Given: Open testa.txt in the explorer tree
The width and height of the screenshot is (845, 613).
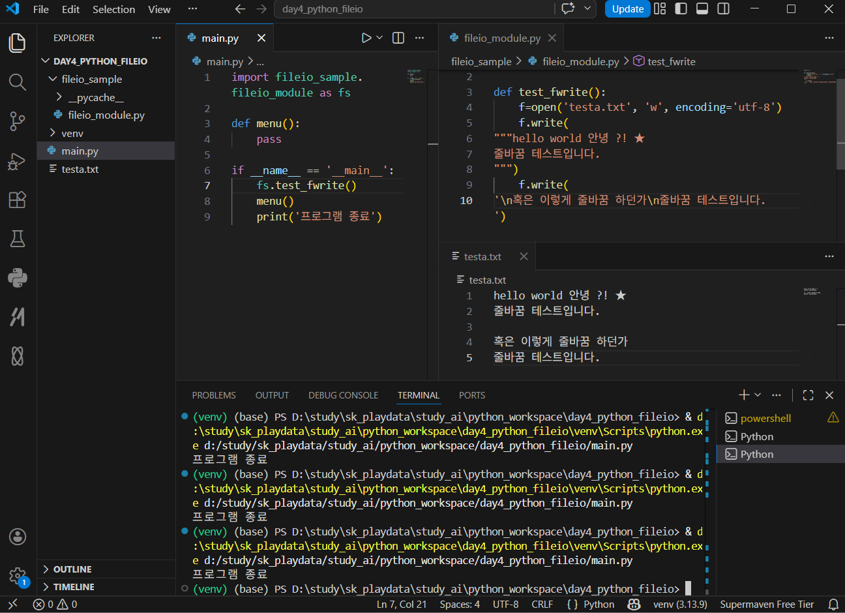Looking at the screenshot, I should click(x=106, y=169).
